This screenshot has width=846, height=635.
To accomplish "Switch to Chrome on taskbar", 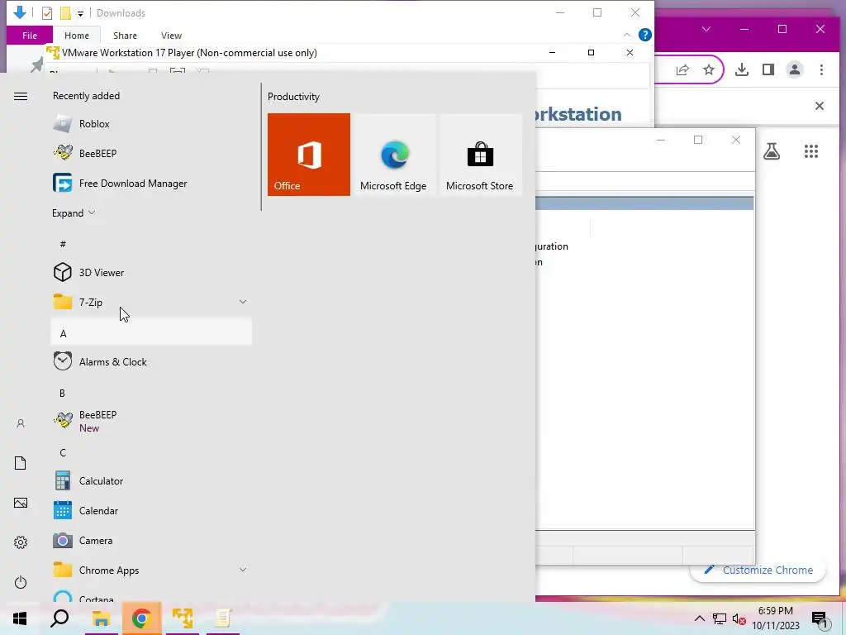I will click(x=141, y=618).
